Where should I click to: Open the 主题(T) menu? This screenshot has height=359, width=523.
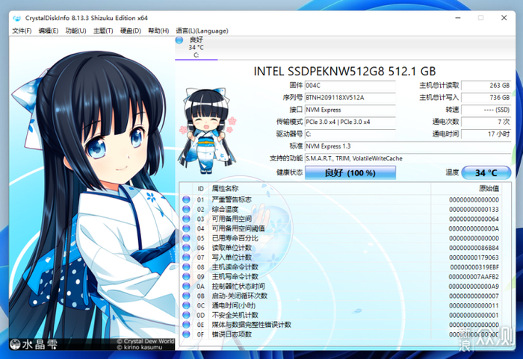[103, 31]
